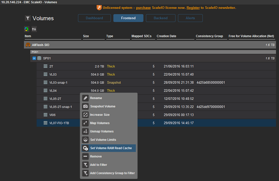This screenshot has width=279, height=181.
Task: Choose Unmap Volumes from the menu
Action: (109, 131)
